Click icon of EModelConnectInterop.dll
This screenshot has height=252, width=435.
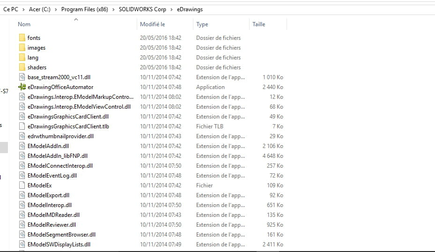(22, 166)
